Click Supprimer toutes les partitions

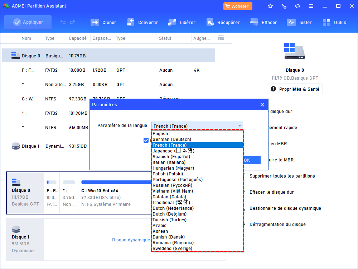coord(282,176)
